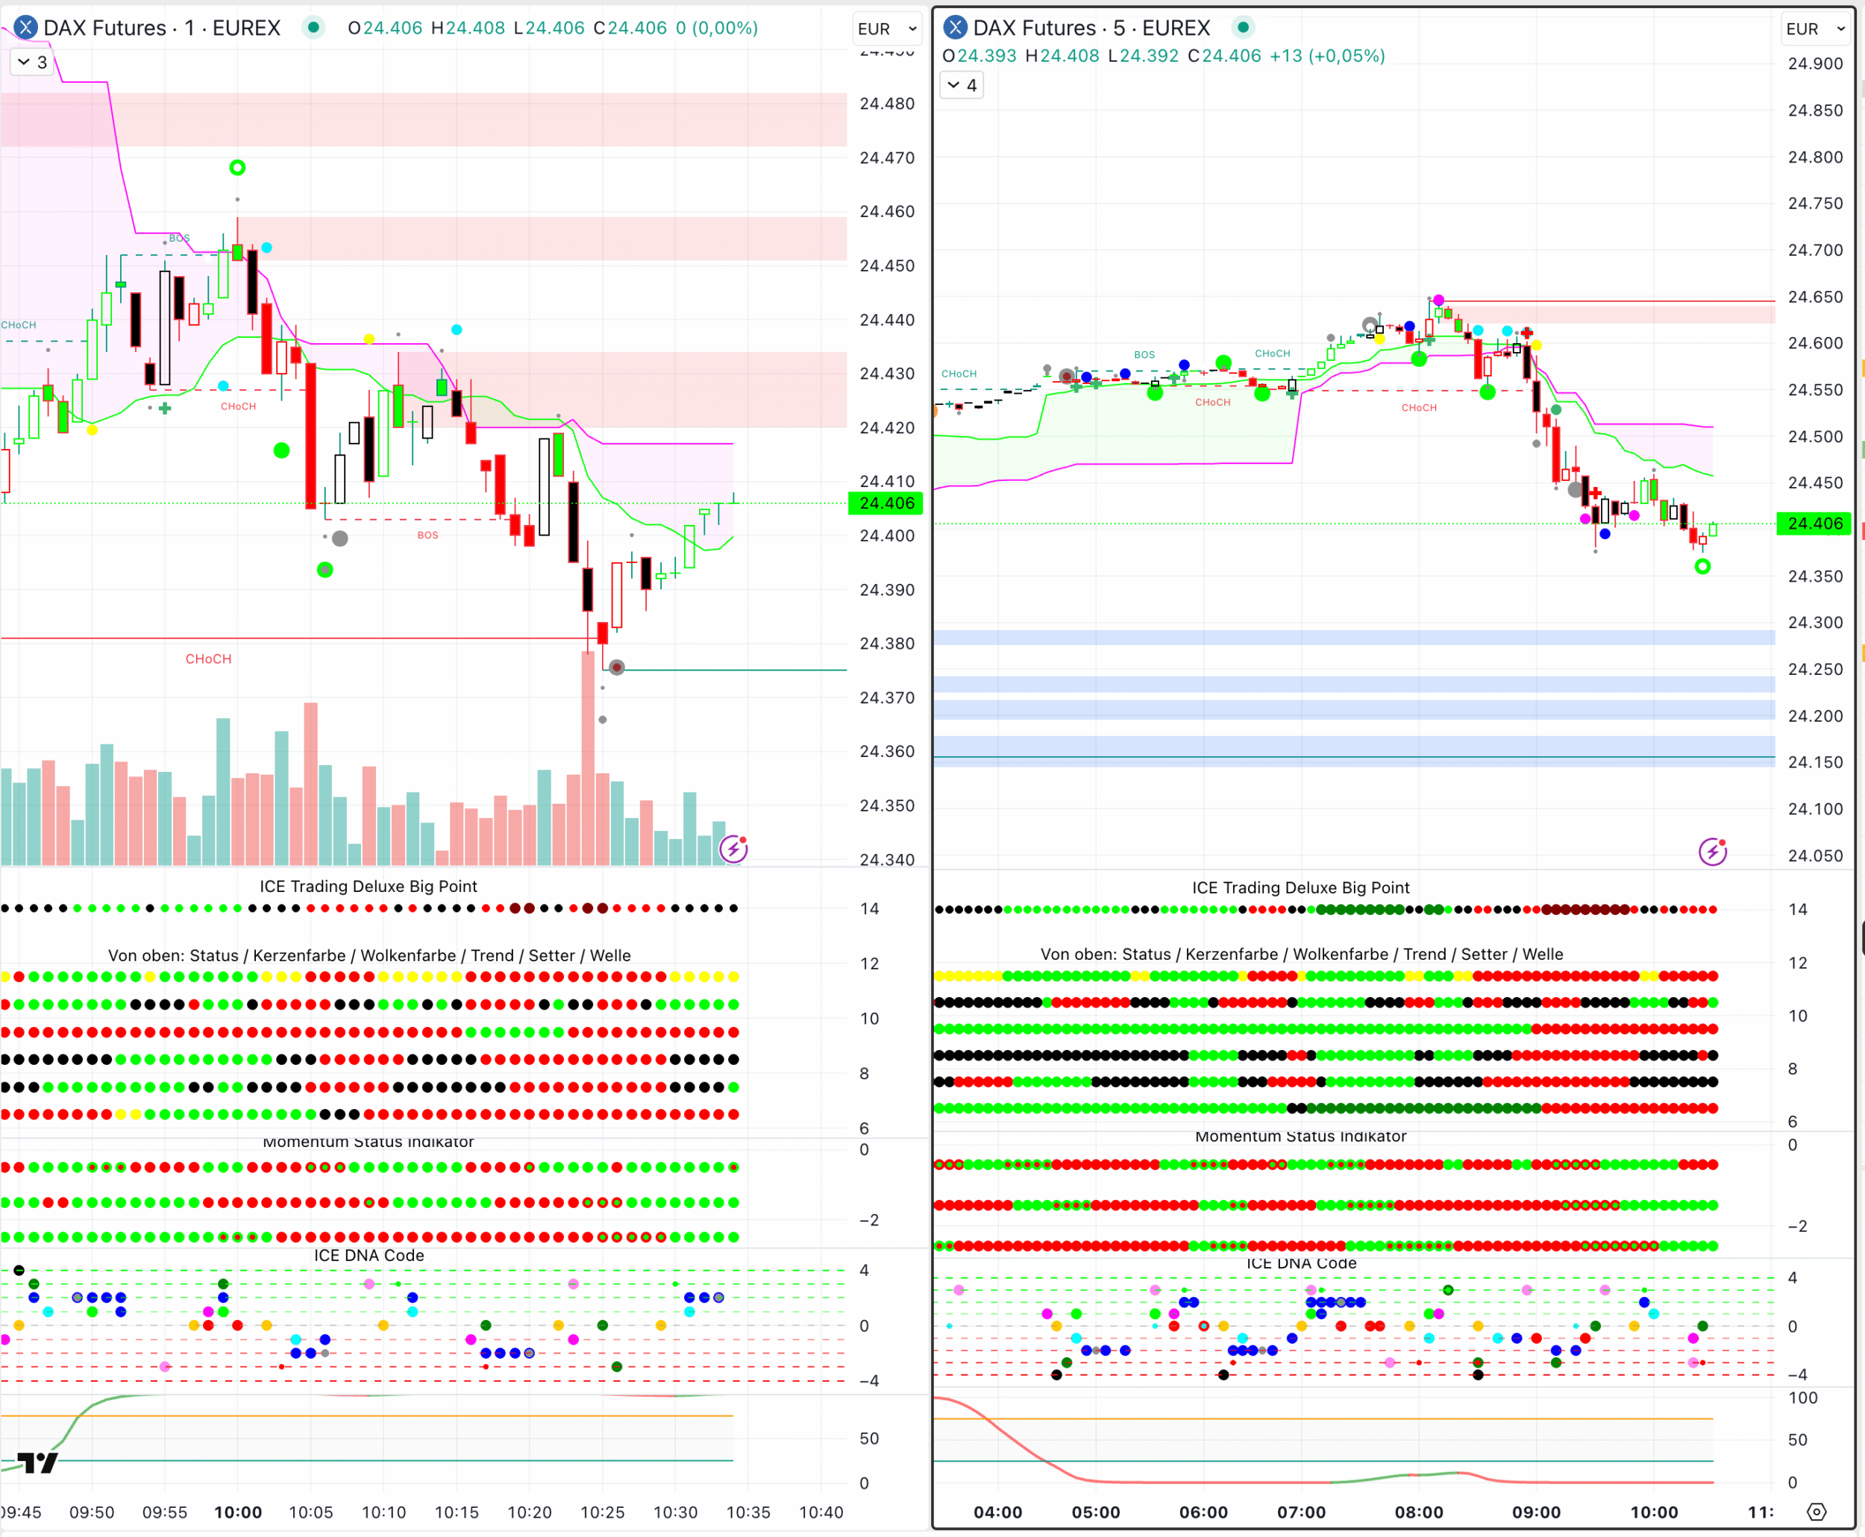
Task: Click the green 24.406 price label on the right scale
Action: pyautogui.click(x=1814, y=524)
